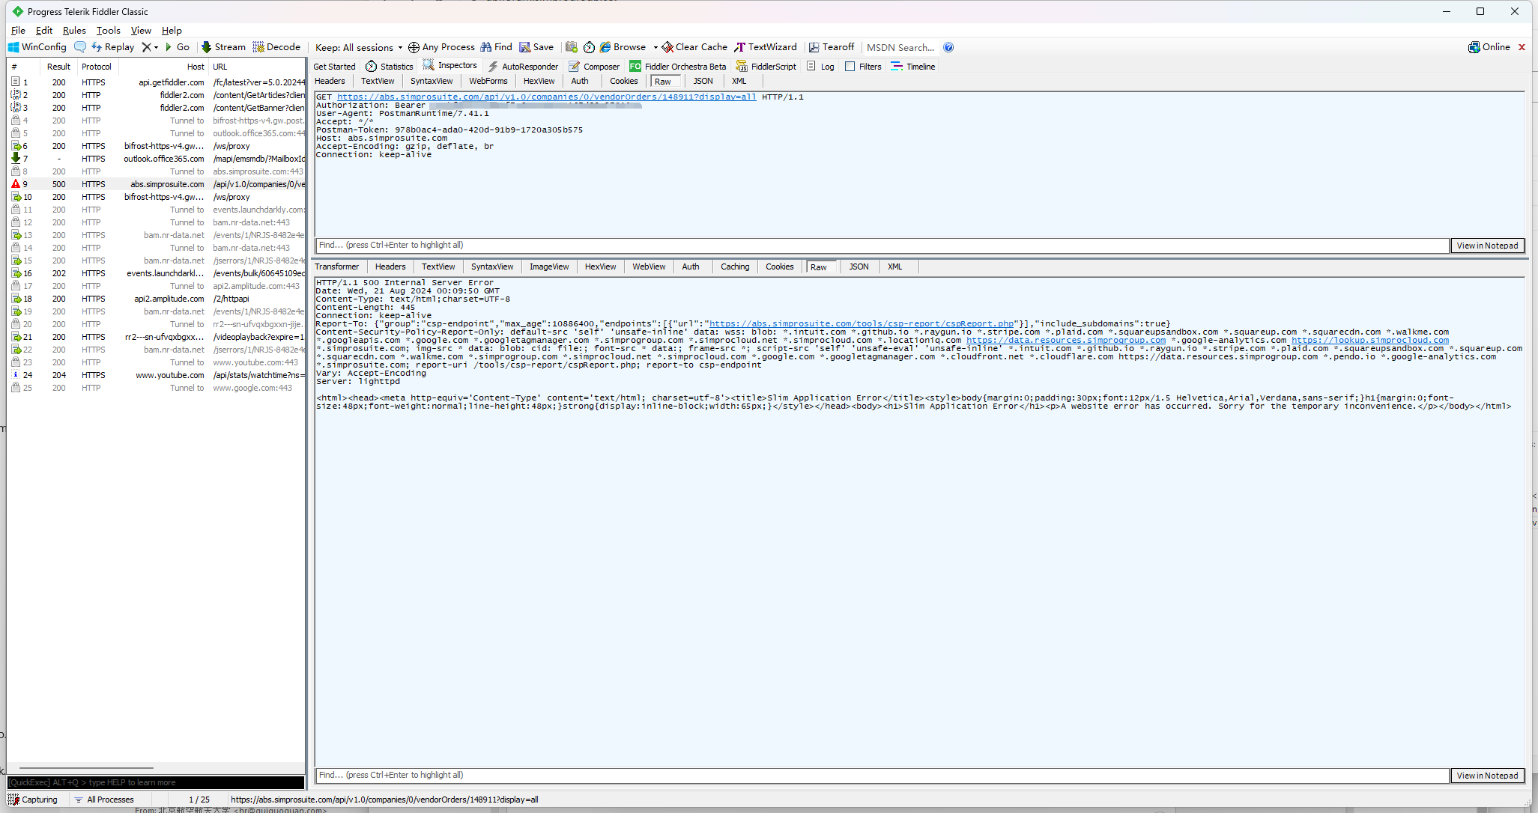Image resolution: width=1538 pixels, height=813 pixels.
Task: Open the Rules menu
Action: pos(74,31)
